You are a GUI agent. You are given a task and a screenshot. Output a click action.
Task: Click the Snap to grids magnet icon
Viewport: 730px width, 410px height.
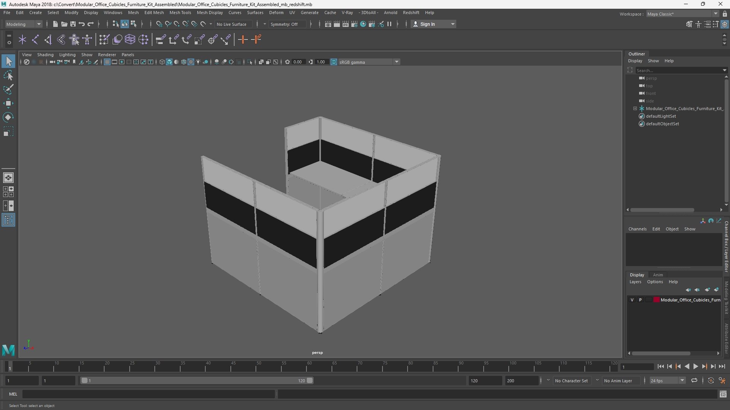pos(159,24)
